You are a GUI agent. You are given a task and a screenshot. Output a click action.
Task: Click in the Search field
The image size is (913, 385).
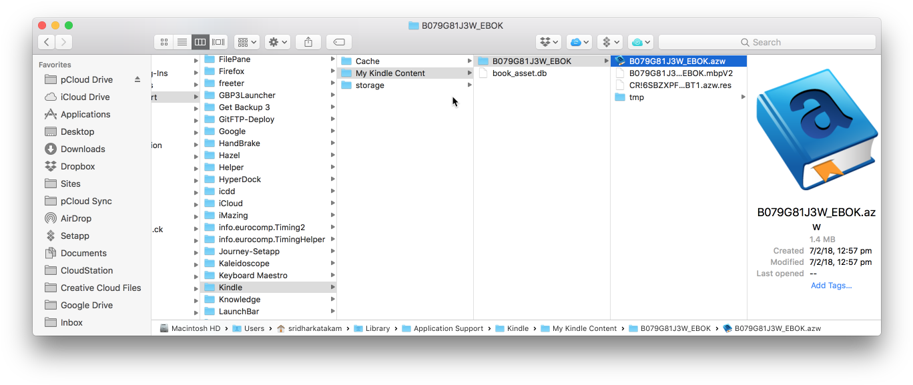coord(766,42)
